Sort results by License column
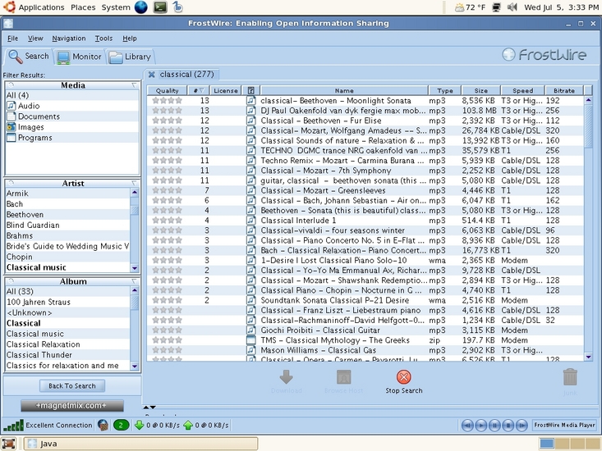602x451 pixels. tap(226, 90)
